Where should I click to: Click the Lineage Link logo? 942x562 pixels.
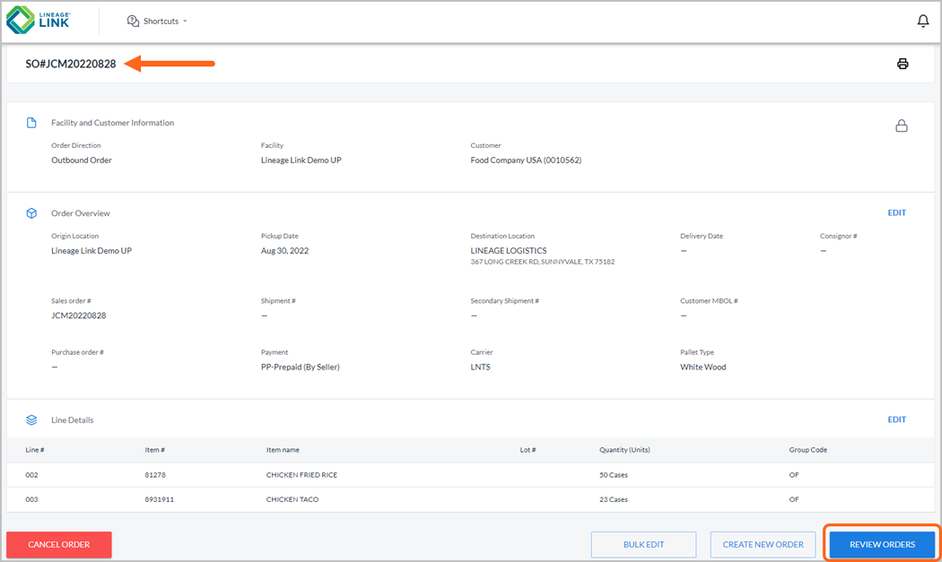click(40, 20)
